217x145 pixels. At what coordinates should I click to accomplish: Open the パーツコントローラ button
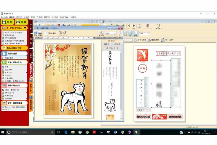pos(112,48)
